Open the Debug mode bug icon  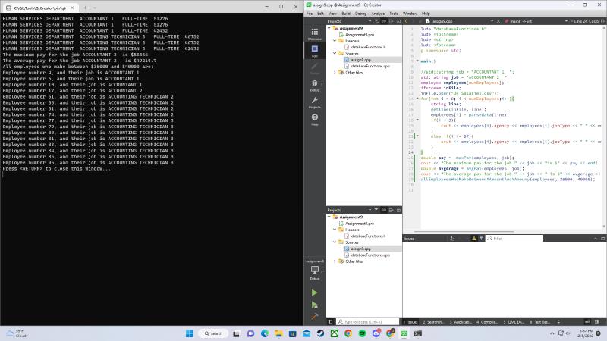click(x=315, y=85)
